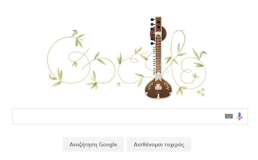Open the doodle via the sitar's round body

tap(158, 88)
